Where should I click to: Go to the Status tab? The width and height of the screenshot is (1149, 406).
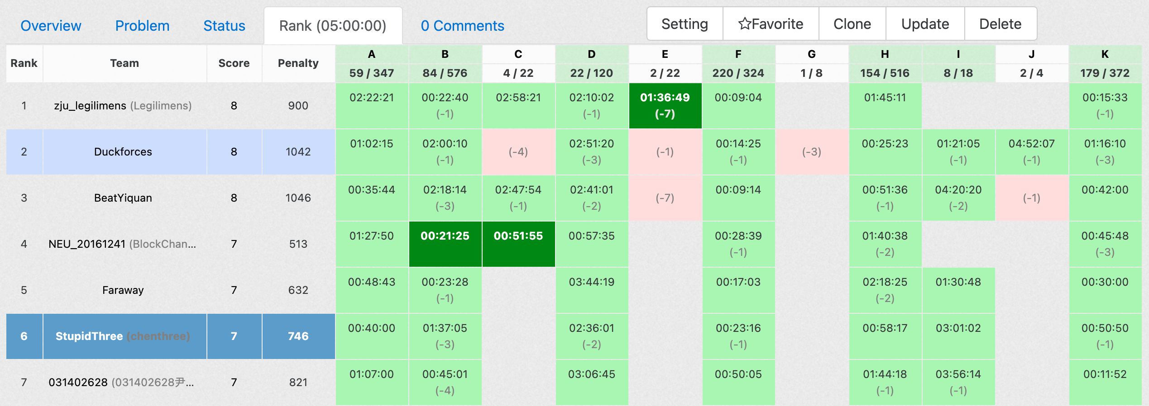pyautogui.click(x=224, y=26)
